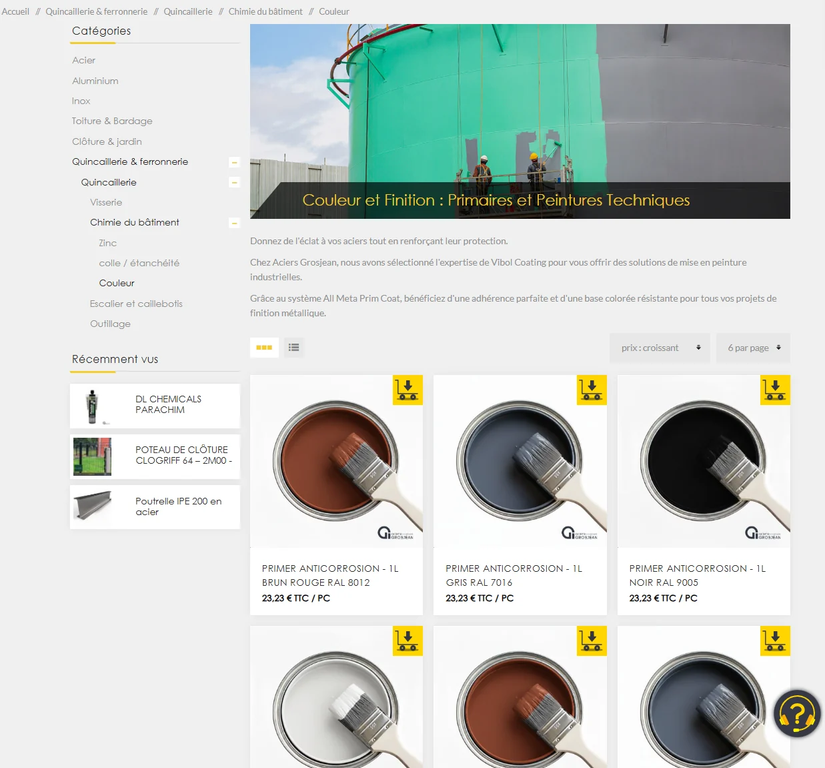
Task: Switch to grid view layout
Action: (x=264, y=347)
